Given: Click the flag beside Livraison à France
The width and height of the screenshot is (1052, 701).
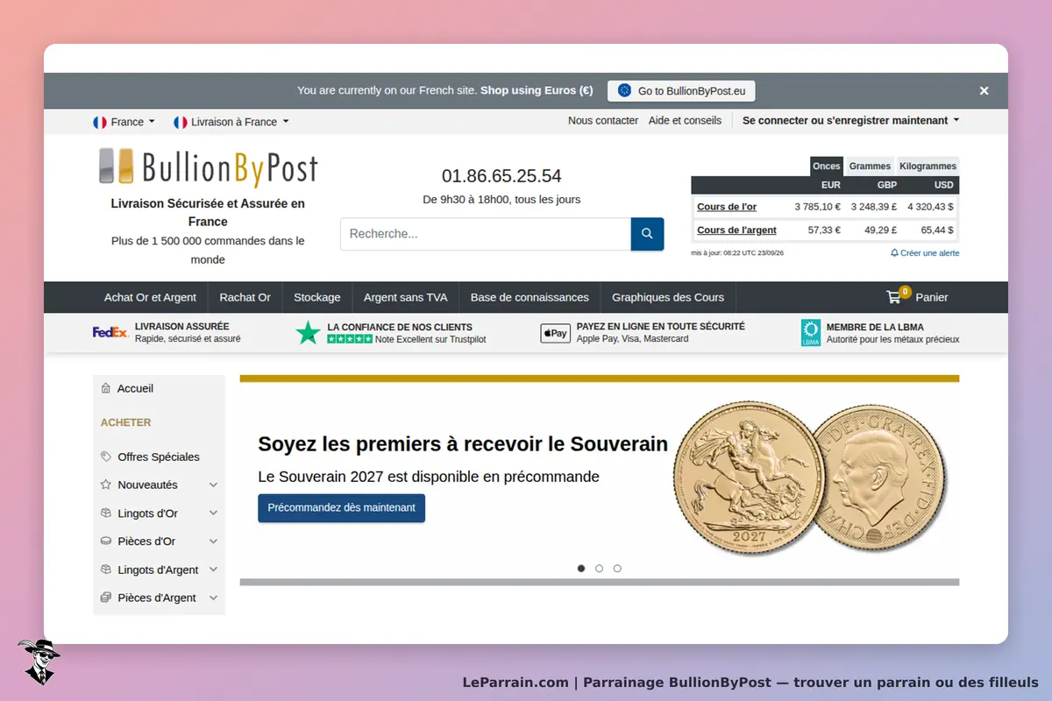Looking at the screenshot, I should 181,122.
